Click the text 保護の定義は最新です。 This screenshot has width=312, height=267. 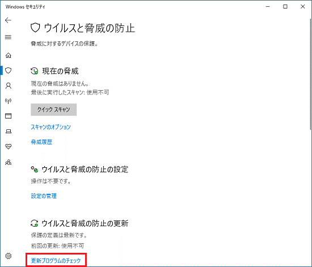59,235
